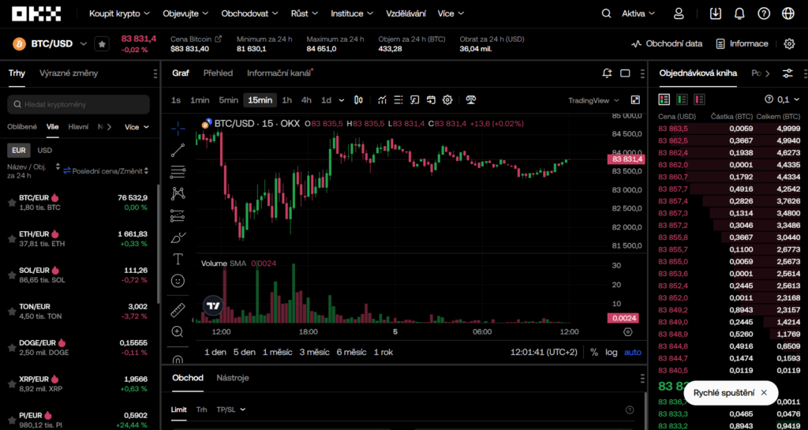Switch to the Nástroje tab
The image size is (808, 430).
coord(233,377)
